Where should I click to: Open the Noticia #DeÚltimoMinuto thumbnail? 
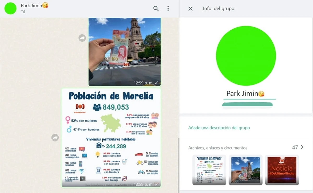282,170
